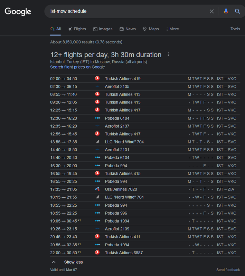
Task: Click the Turkish Airlines 6887 flight name
Action: (124, 253)
